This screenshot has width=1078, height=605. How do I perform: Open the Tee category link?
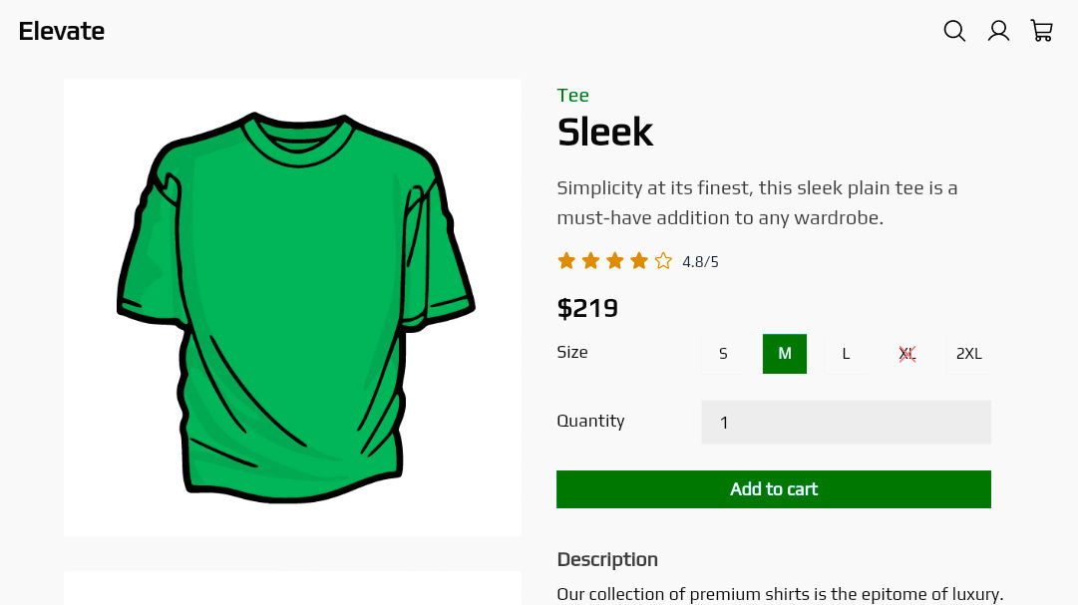click(572, 96)
